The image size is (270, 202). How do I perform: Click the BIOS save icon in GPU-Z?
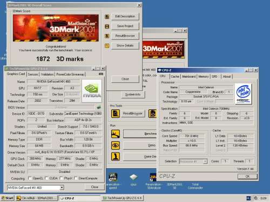[99, 107]
